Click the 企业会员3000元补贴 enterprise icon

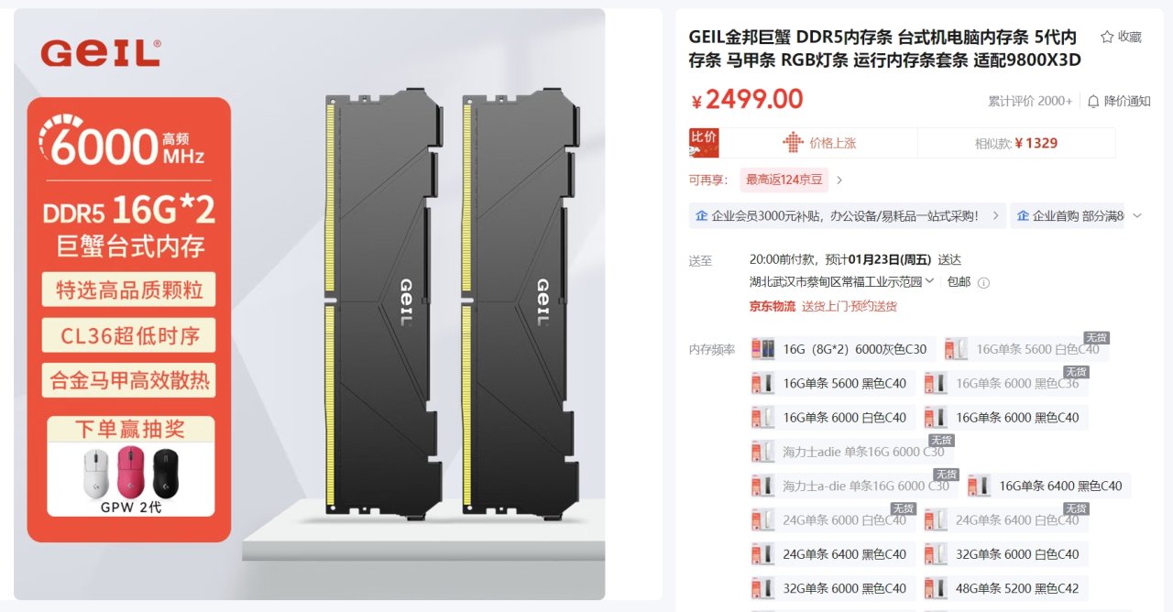pyautogui.click(x=701, y=216)
